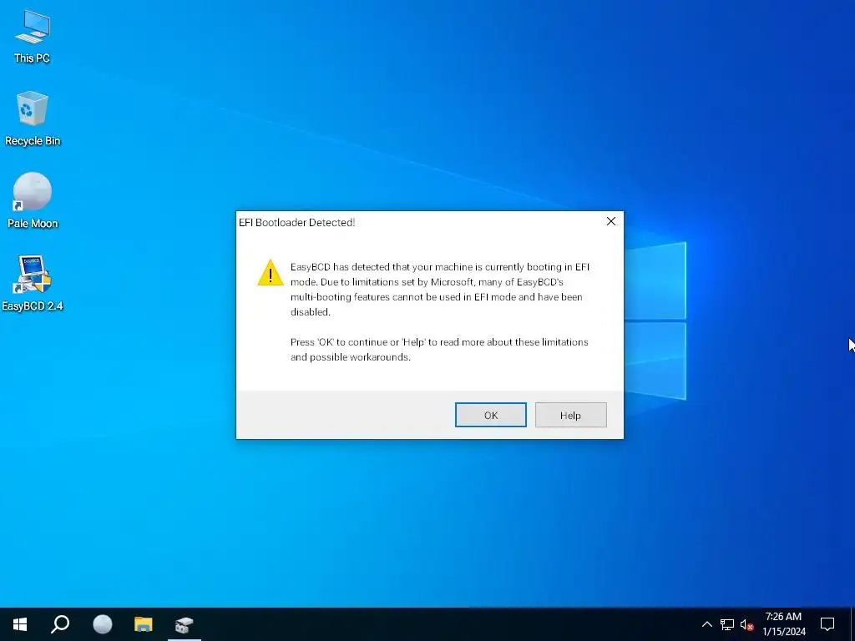Click the text 'Press 'OK' to continue' paragraph
This screenshot has height=641, width=855.
coord(439,350)
